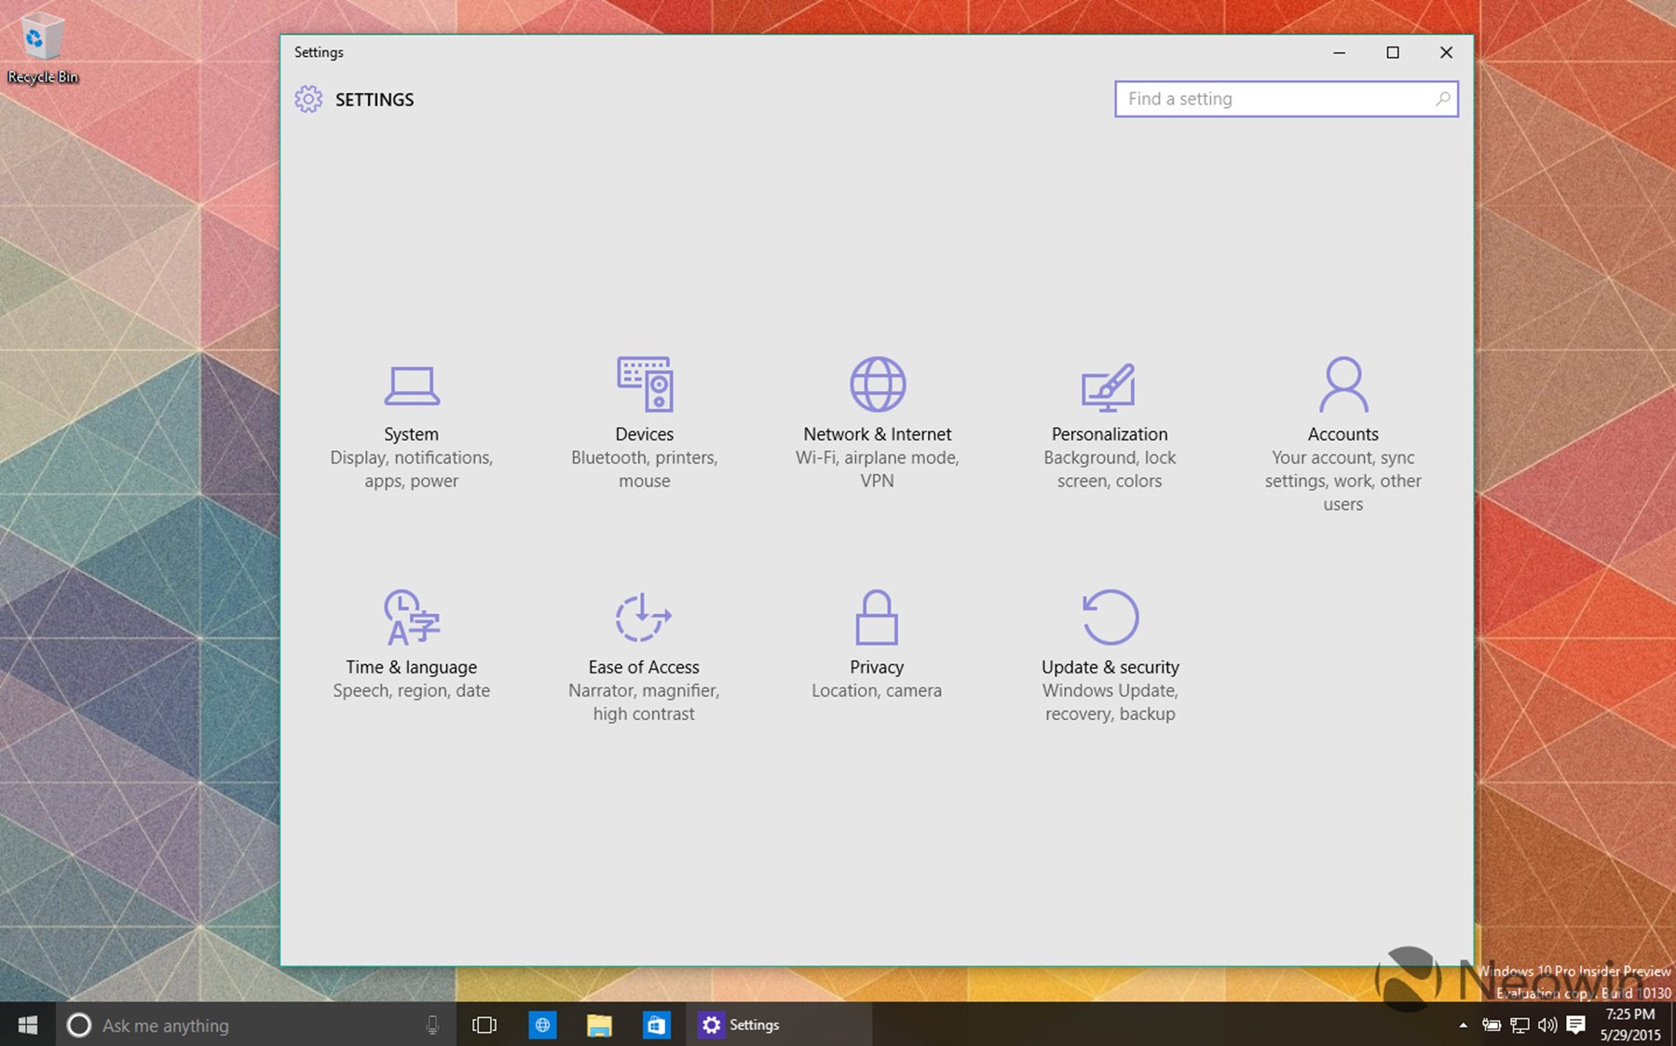Screen dimensions: 1676x1046
Task: Show hidden system tray icons
Action: coord(1463,1025)
